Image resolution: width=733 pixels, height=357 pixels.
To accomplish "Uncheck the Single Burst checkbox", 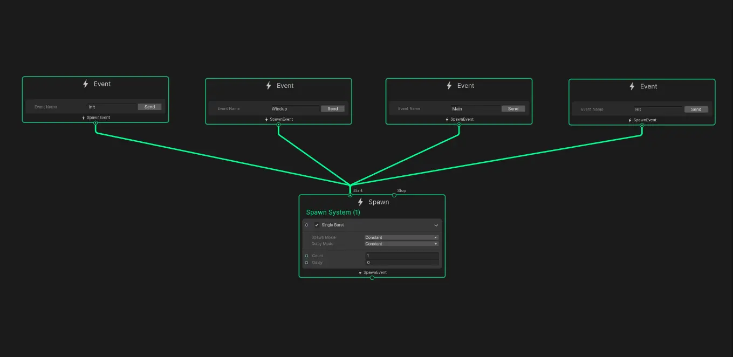I will tap(317, 225).
